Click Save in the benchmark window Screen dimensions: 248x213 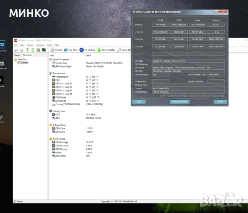click(x=139, y=102)
